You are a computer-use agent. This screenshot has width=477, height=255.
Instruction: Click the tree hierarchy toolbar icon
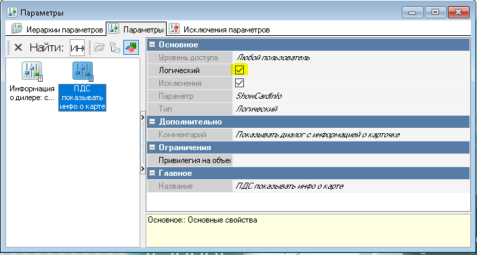pos(115,47)
